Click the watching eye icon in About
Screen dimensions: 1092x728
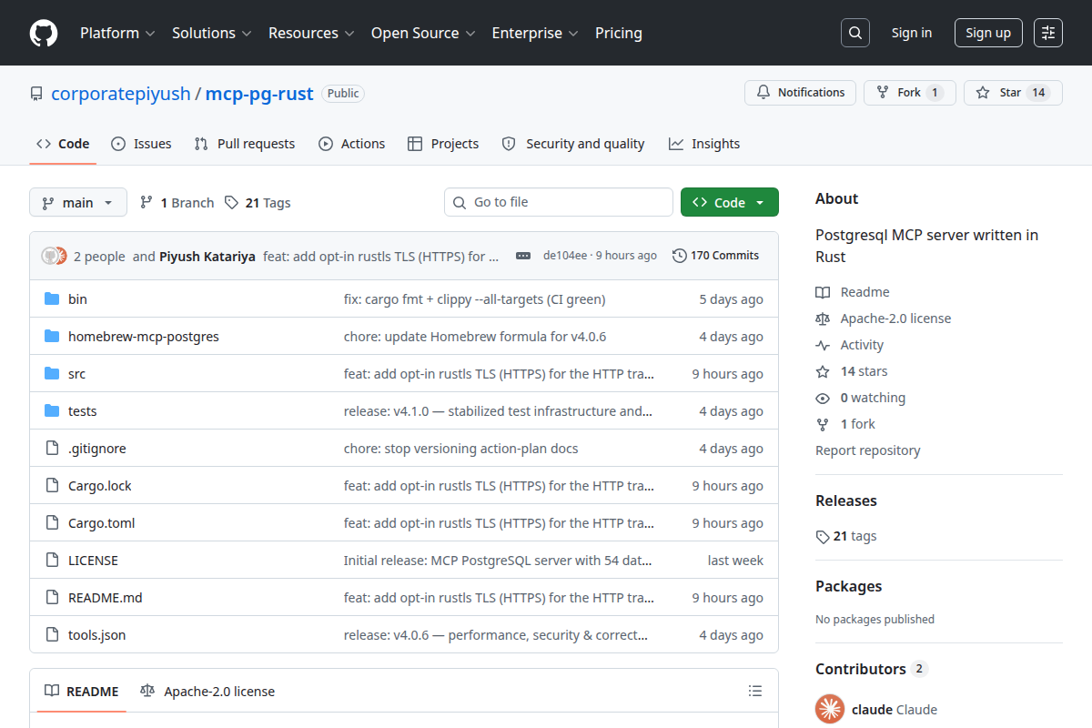[x=823, y=398]
